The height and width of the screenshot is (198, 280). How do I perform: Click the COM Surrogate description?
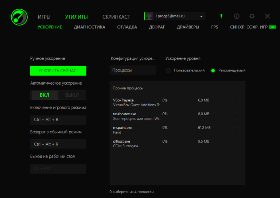125,146
